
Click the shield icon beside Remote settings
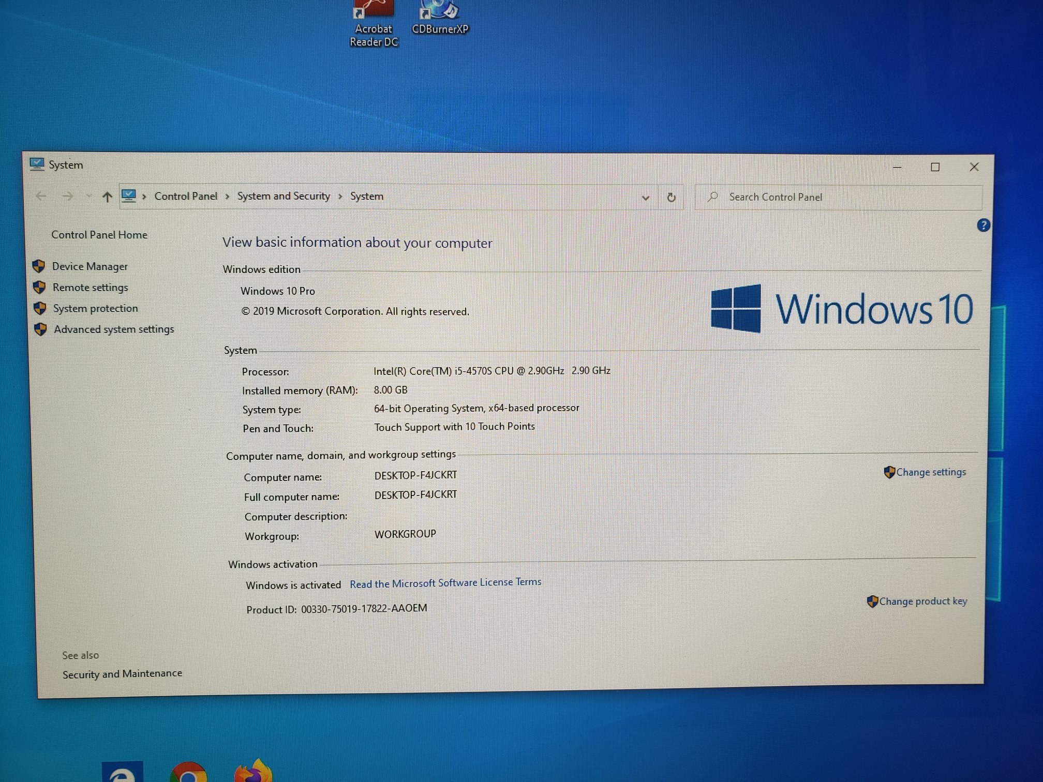[x=39, y=287]
